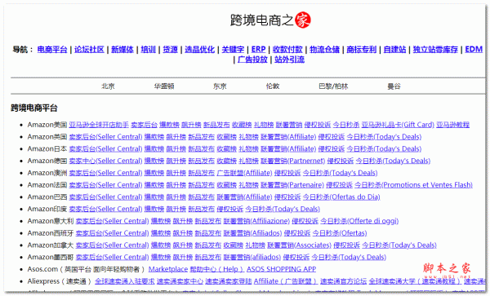
Task: Open 联署营销(Afiliados) in Amazon西班牙 row
Action: pos(252,233)
